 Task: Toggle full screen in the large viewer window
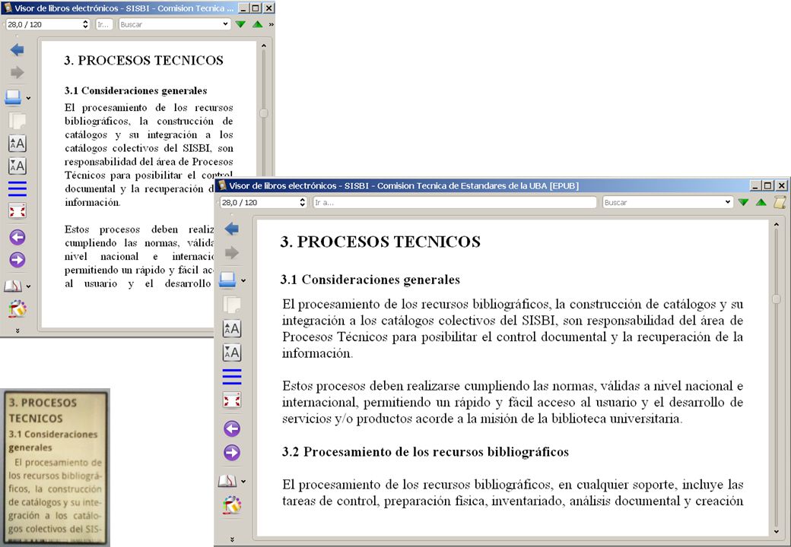click(x=231, y=400)
